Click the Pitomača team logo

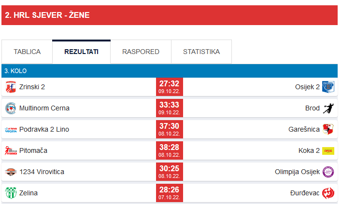pyautogui.click(x=11, y=150)
